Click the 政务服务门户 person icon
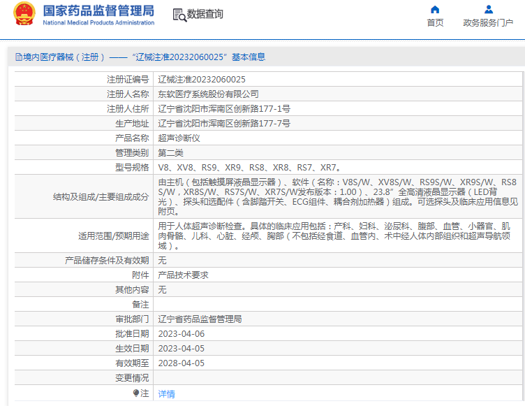This screenshot has width=525, height=406. pyautogui.click(x=489, y=9)
